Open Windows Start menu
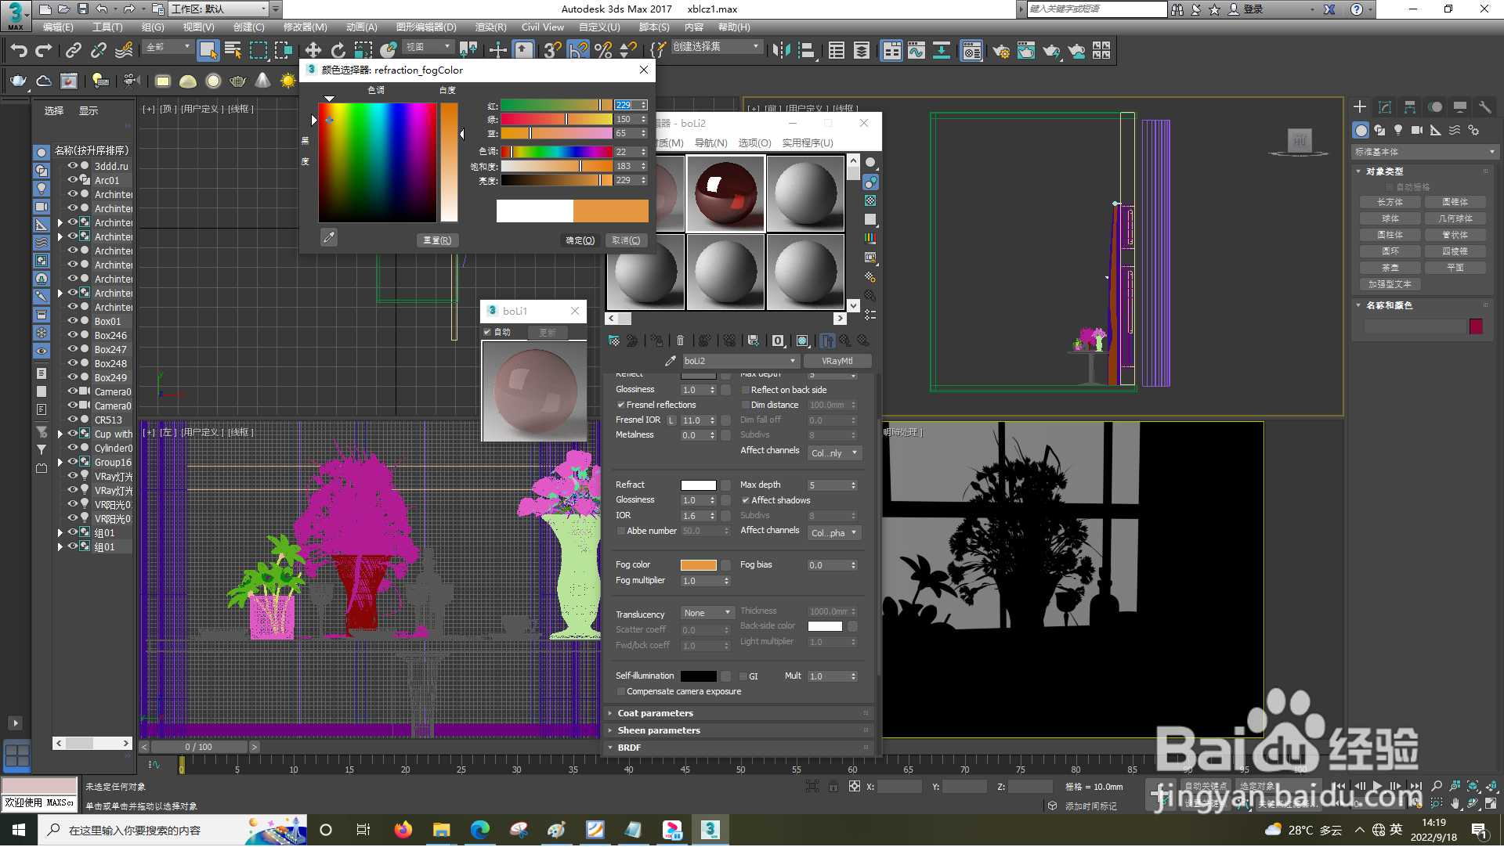This screenshot has height=847, width=1504. pyautogui.click(x=18, y=831)
